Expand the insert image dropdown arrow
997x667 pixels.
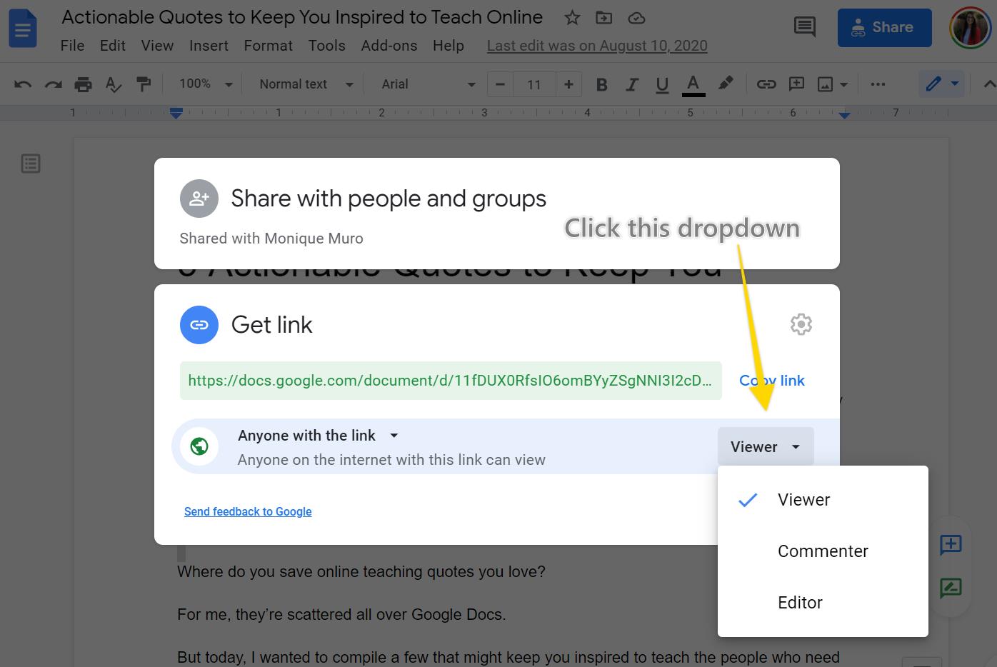[x=843, y=84]
